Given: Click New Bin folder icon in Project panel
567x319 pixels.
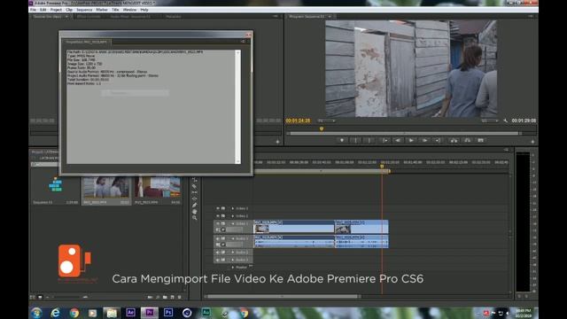Looking at the screenshot, I should tap(165, 297).
